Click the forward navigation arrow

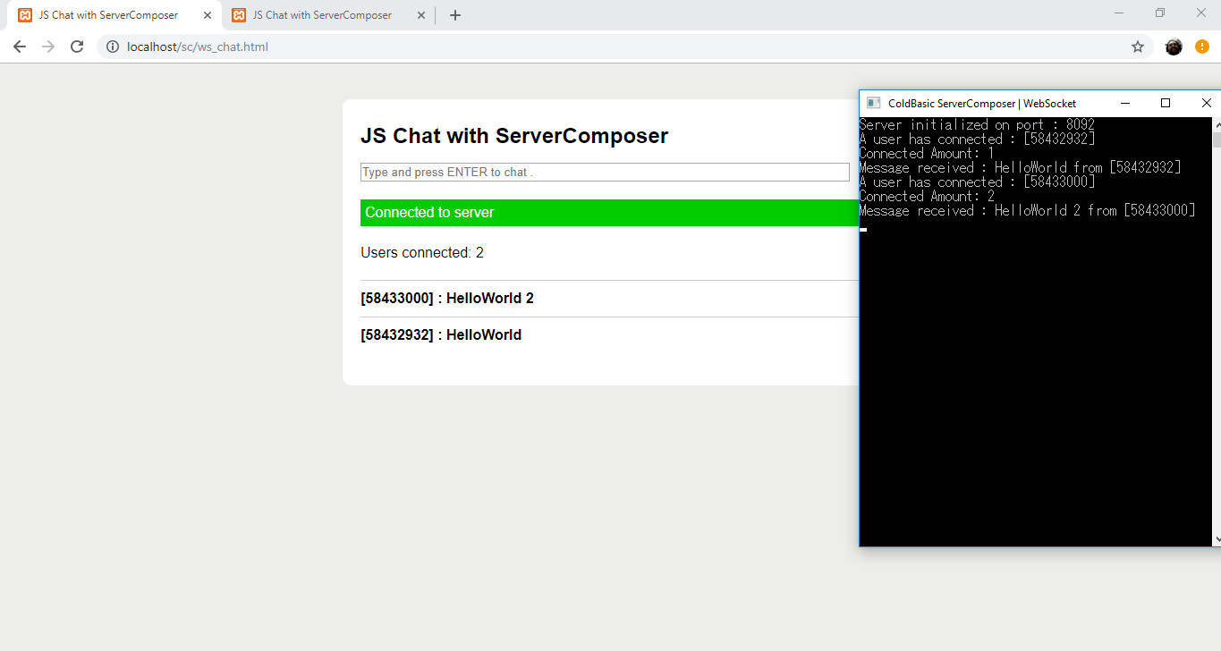point(47,46)
